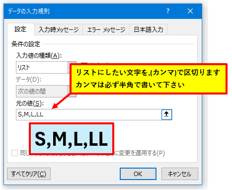The image size is (232, 190).
Task: Switch to the 設定 tab
Action: [x=20, y=29]
